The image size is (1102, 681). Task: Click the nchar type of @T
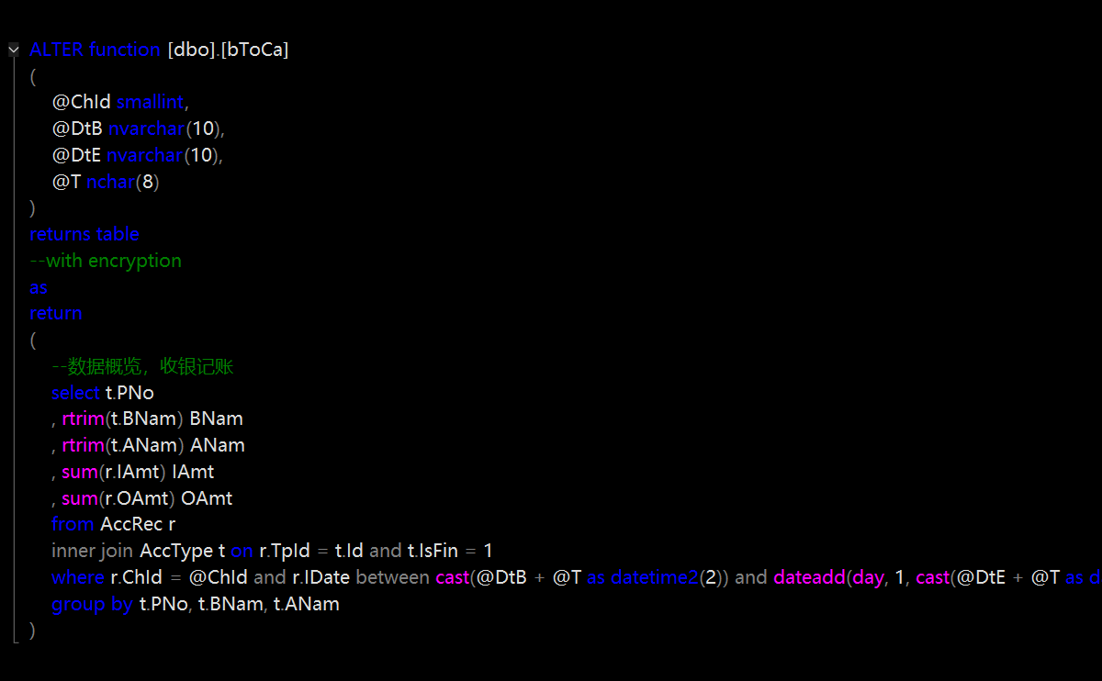[110, 183]
